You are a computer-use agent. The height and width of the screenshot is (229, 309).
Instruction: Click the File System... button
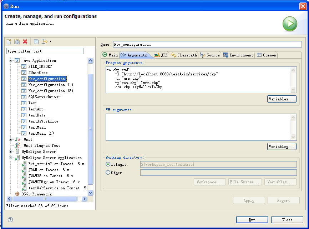coord(244,182)
